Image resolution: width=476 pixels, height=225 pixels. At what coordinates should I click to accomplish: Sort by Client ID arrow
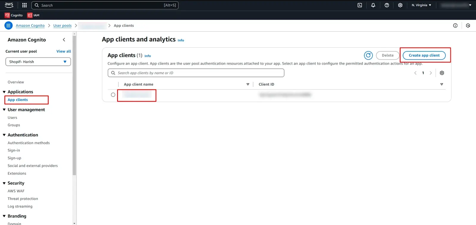click(x=441, y=84)
